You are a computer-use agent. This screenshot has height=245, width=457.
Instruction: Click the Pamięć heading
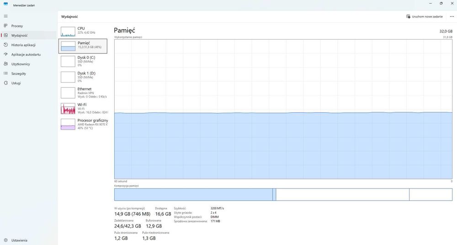124,30
